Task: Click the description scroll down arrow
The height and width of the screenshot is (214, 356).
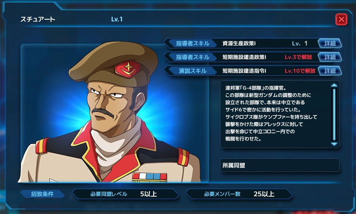Action: click(x=334, y=144)
